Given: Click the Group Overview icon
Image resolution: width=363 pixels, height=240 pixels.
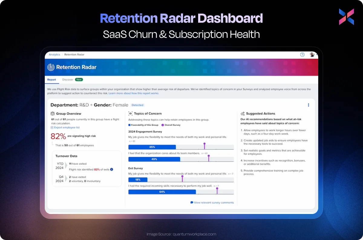Looking at the screenshot, I should pos(52,113).
